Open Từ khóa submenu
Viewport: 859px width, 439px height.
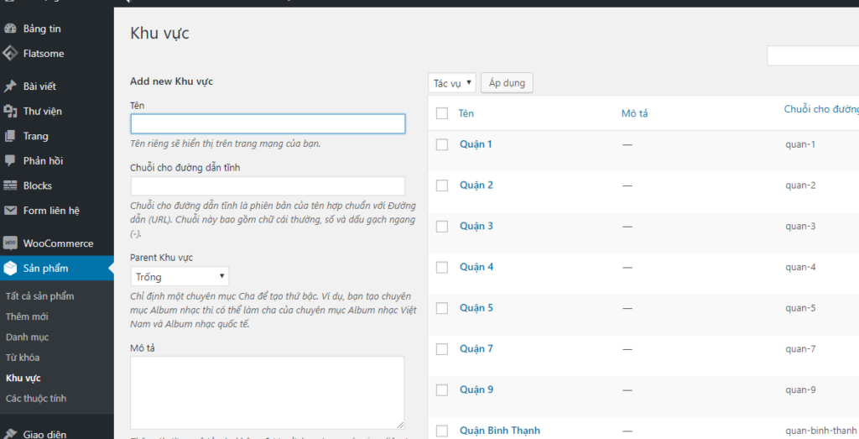[x=23, y=358]
